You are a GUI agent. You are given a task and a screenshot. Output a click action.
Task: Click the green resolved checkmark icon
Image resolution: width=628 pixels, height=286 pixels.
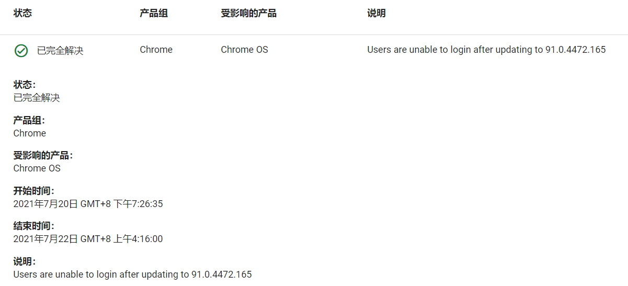pos(21,51)
